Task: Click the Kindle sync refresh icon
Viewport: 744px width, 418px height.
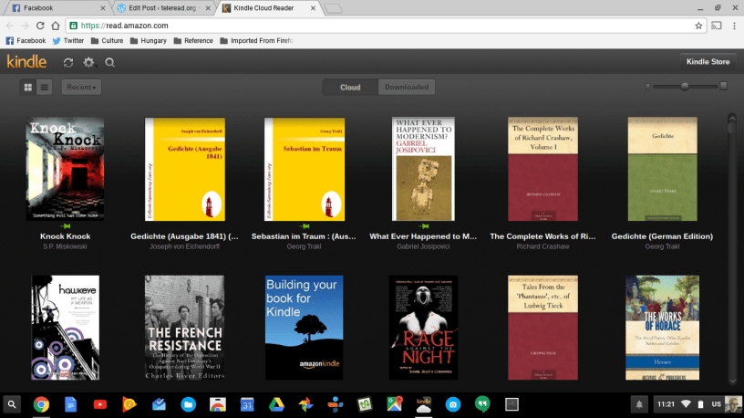Action: [68, 62]
